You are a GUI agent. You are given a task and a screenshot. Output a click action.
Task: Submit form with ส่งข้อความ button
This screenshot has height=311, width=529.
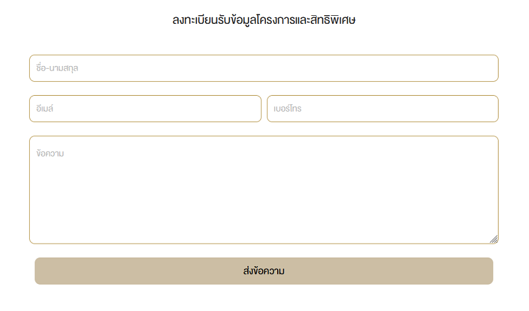coord(264,271)
